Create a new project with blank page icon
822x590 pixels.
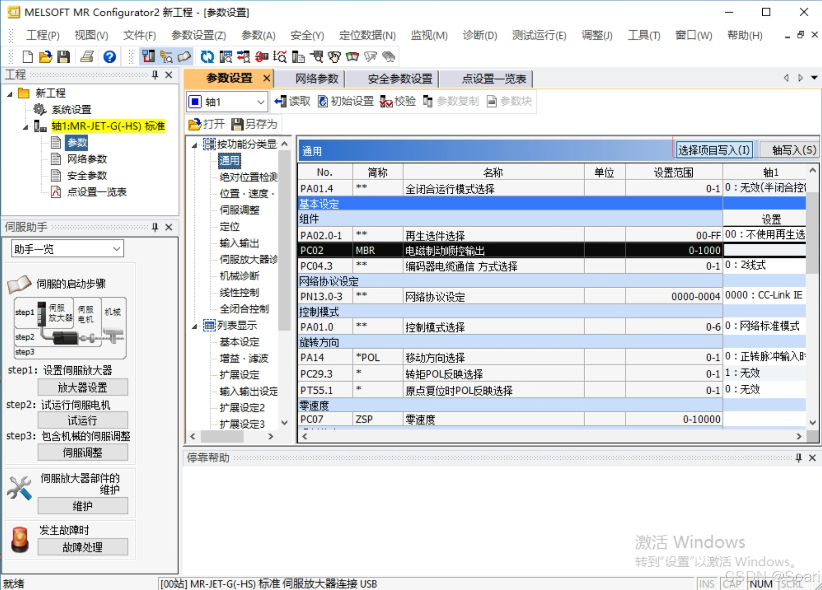27,57
